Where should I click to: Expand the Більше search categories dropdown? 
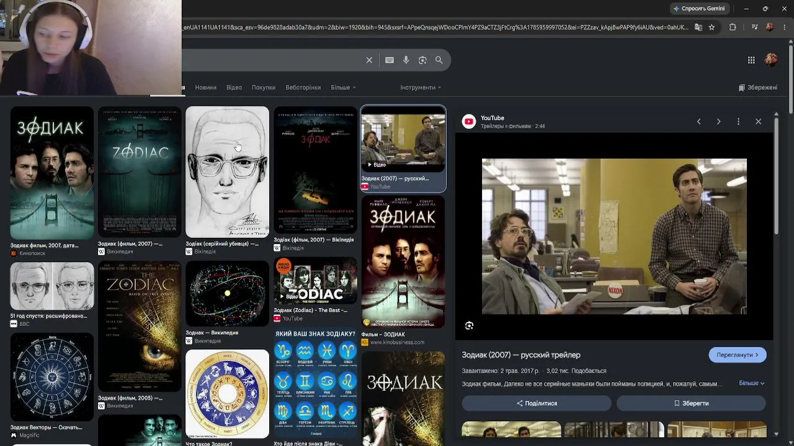coord(344,87)
